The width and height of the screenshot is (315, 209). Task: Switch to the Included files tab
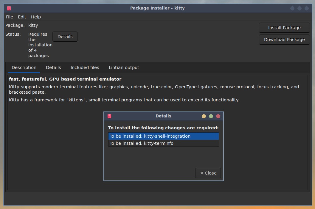tap(85, 67)
